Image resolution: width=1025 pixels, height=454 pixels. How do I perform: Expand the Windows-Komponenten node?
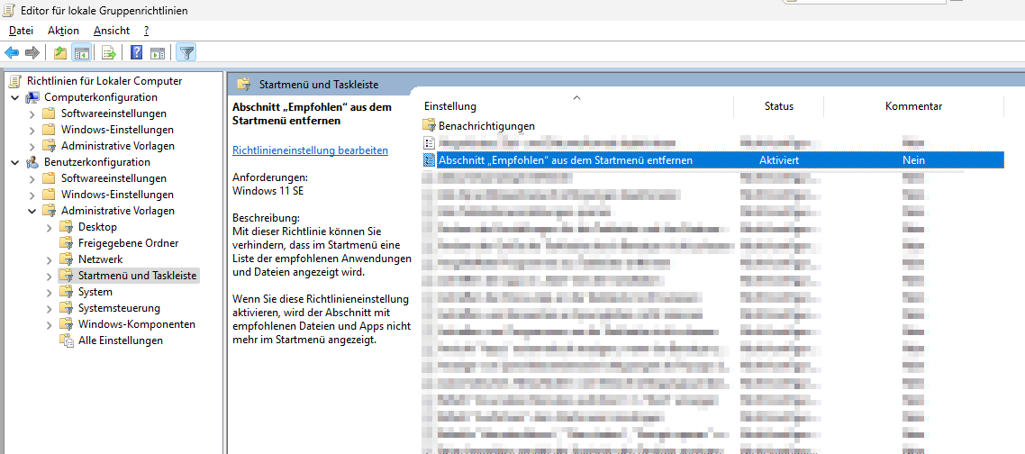click(49, 324)
